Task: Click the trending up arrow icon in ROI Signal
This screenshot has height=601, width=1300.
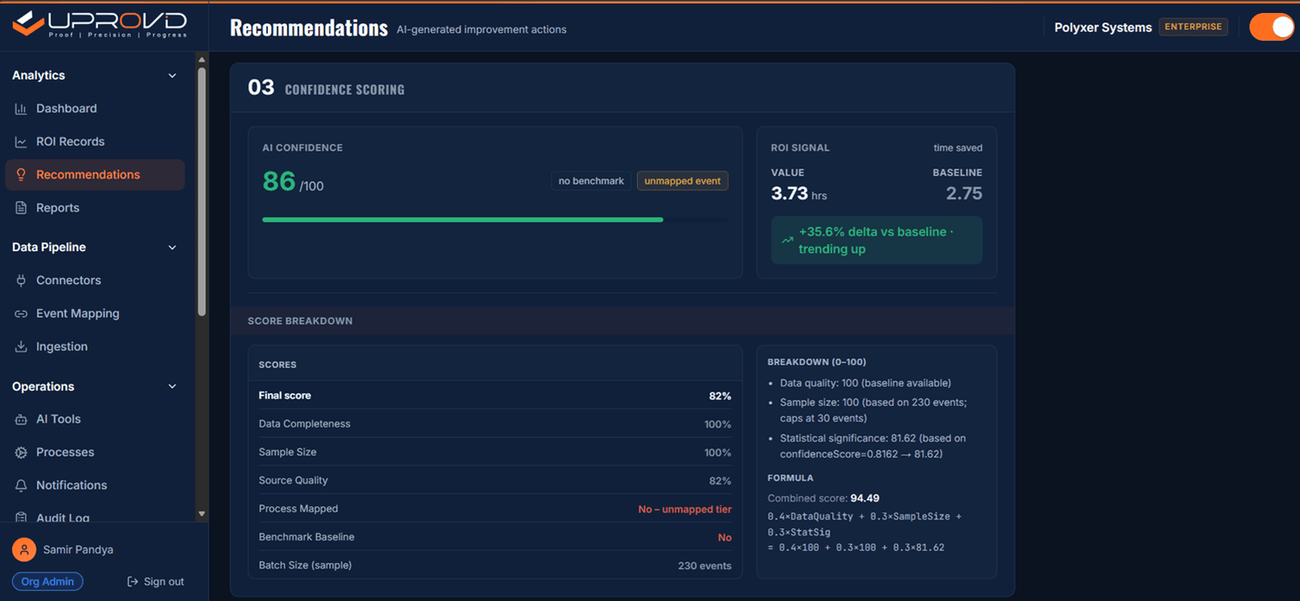Action: coord(787,241)
